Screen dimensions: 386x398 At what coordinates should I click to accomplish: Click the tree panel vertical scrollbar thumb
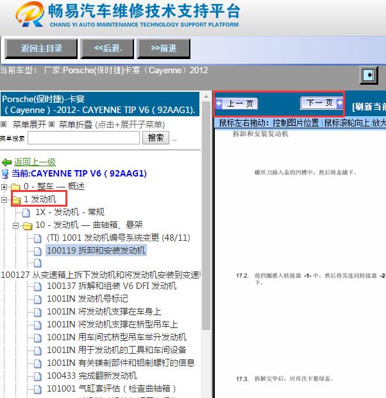pyautogui.click(x=206, y=216)
